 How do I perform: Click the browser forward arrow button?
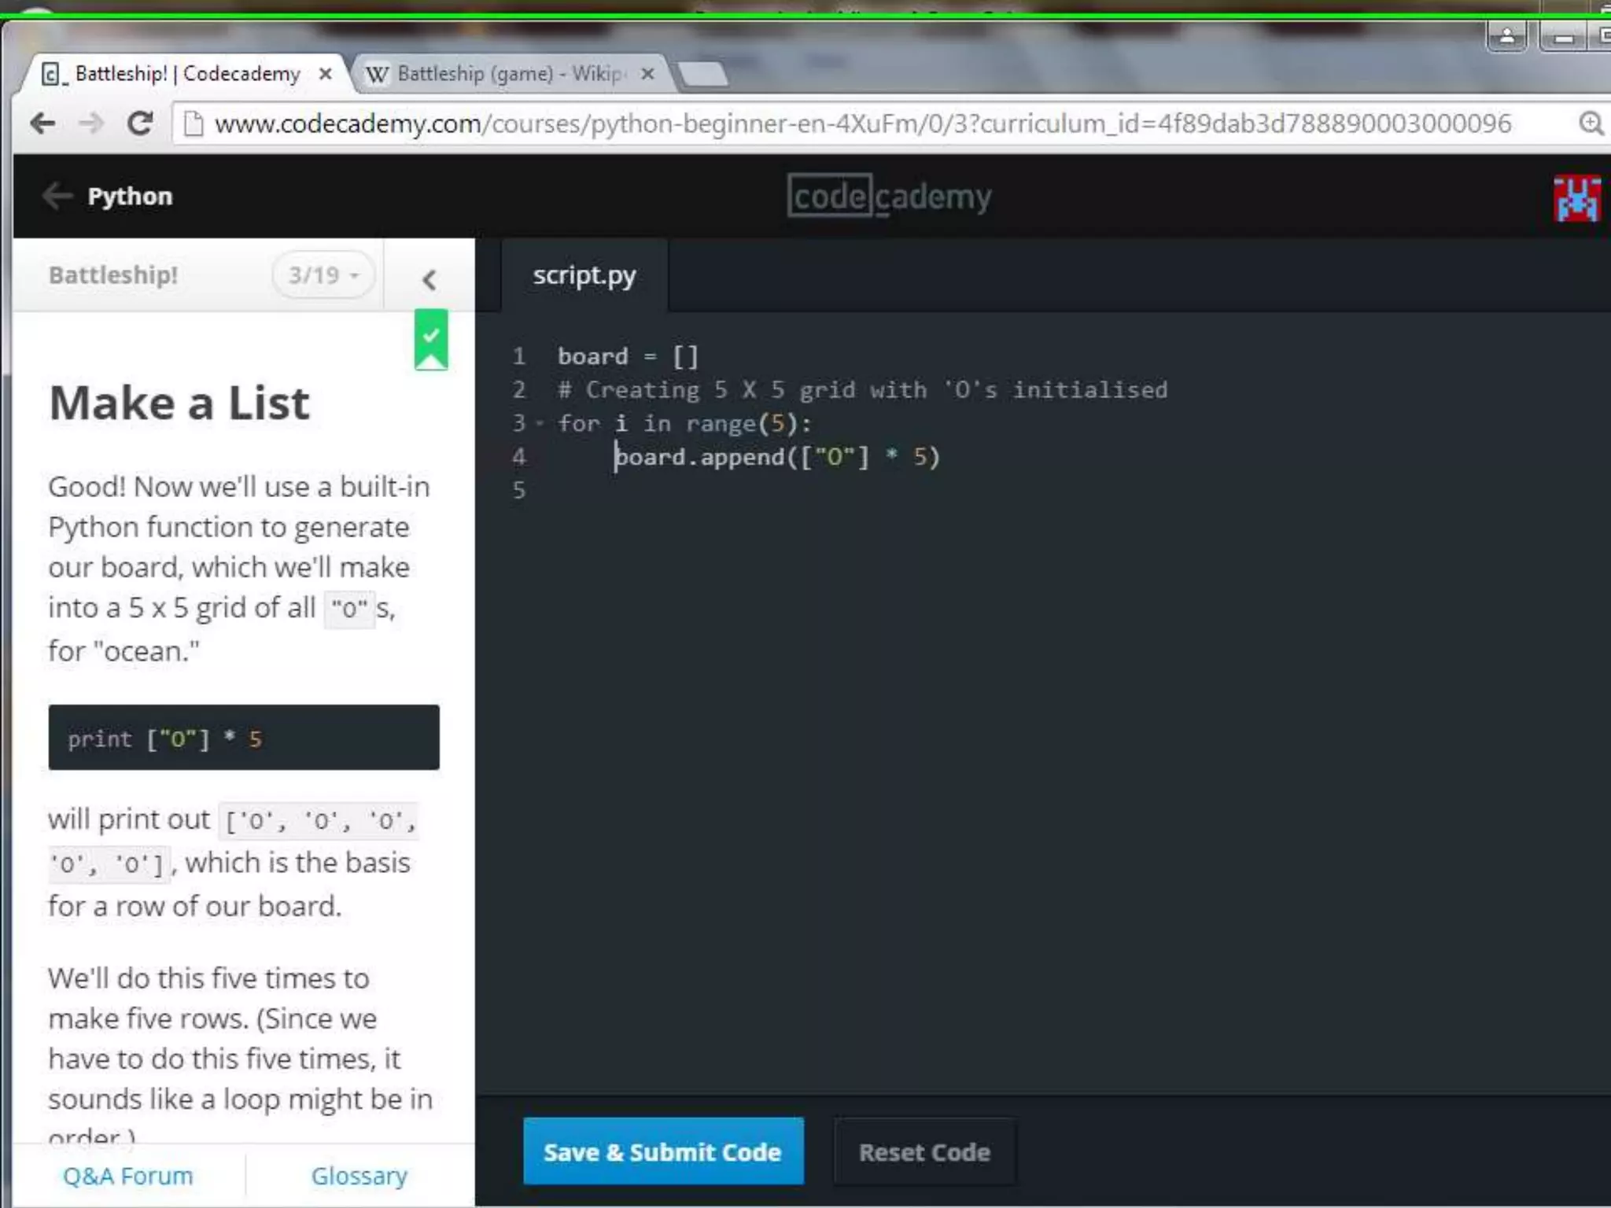(91, 123)
